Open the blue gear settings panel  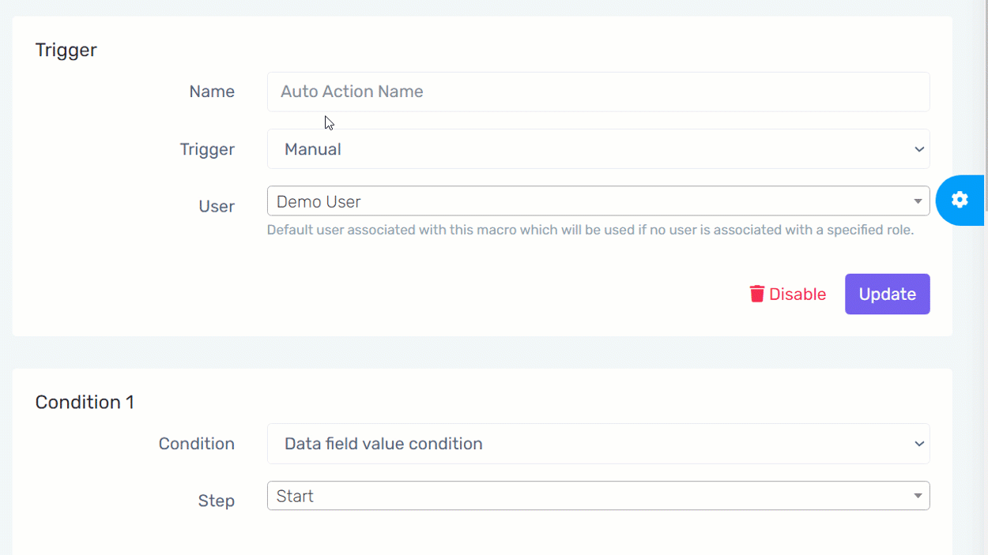click(x=960, y=200)
